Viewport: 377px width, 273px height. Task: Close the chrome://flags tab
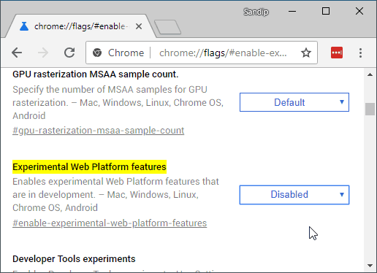click(139, 26)
